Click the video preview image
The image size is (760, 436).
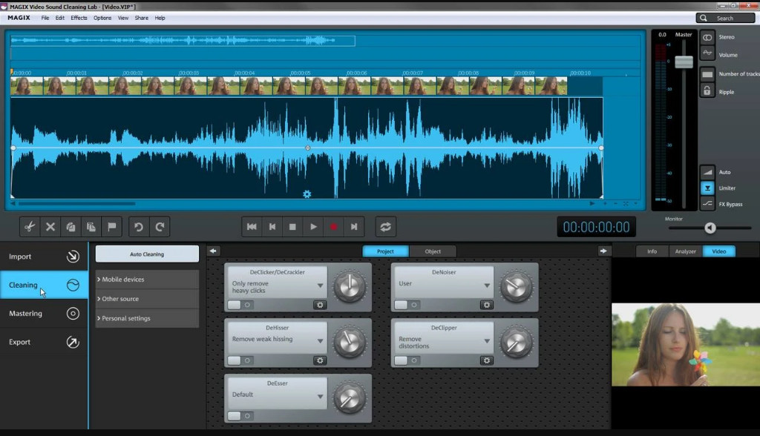tap(686, 345)
